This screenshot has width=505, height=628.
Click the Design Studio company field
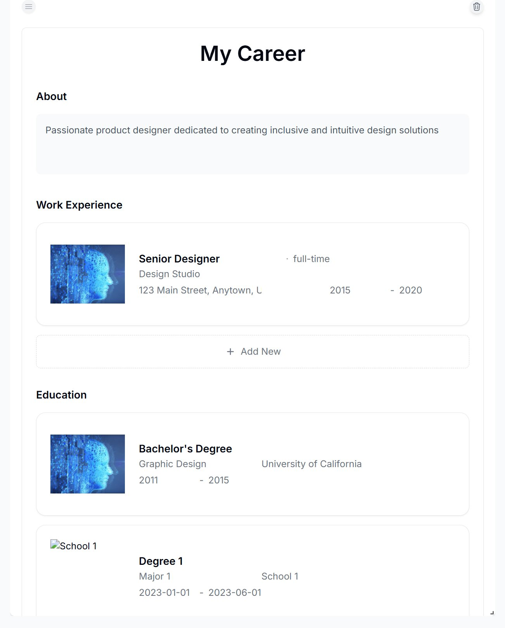169,274
